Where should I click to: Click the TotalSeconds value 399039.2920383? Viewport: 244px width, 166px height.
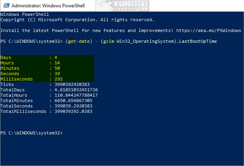(73, 106)
